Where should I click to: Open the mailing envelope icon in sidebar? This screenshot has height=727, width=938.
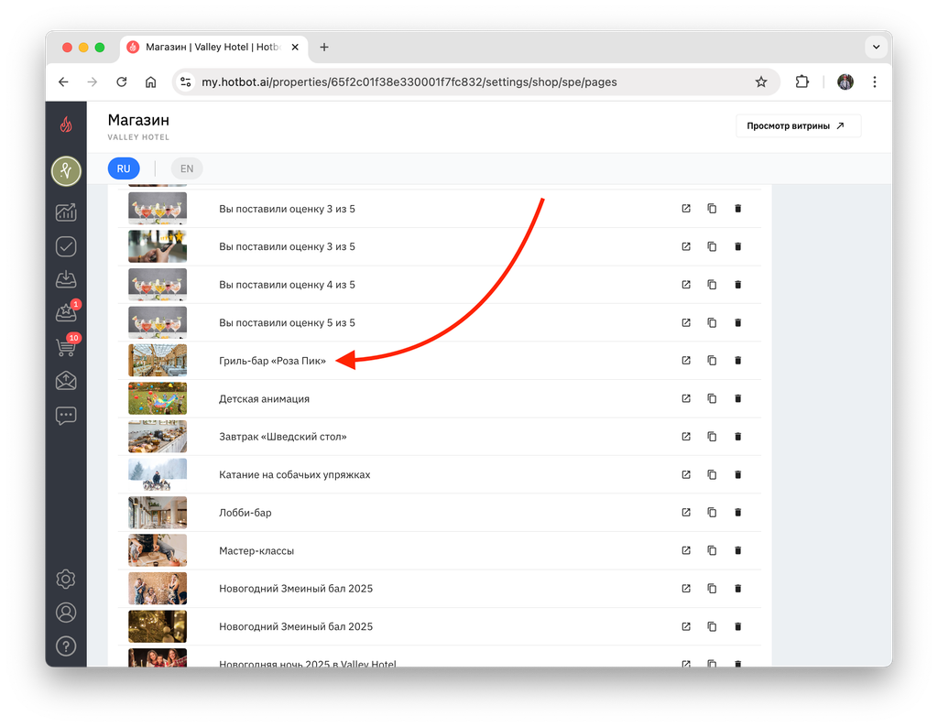click(x=66, y=381)
